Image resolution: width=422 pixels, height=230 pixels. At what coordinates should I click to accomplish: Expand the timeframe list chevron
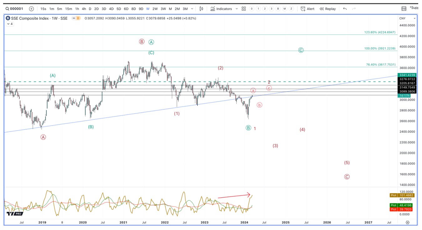click(x=192, y=9)
